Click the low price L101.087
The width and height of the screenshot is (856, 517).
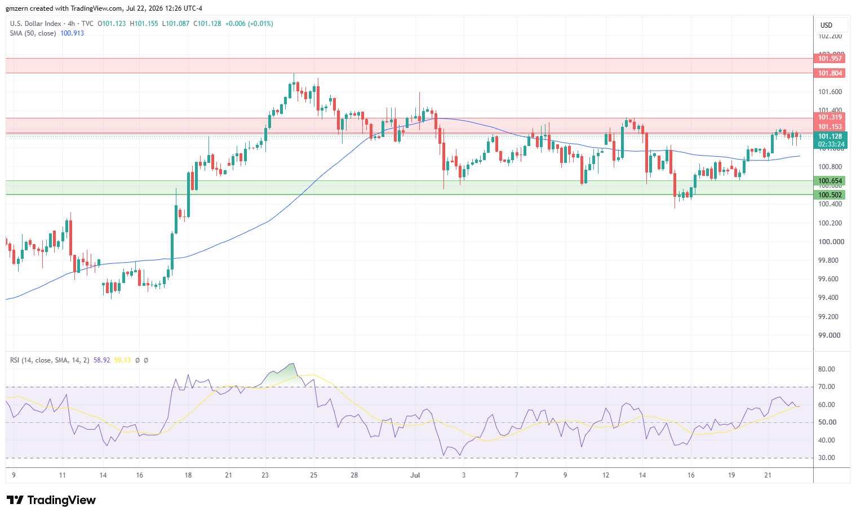pyautogui.click(x=176, y=24)
